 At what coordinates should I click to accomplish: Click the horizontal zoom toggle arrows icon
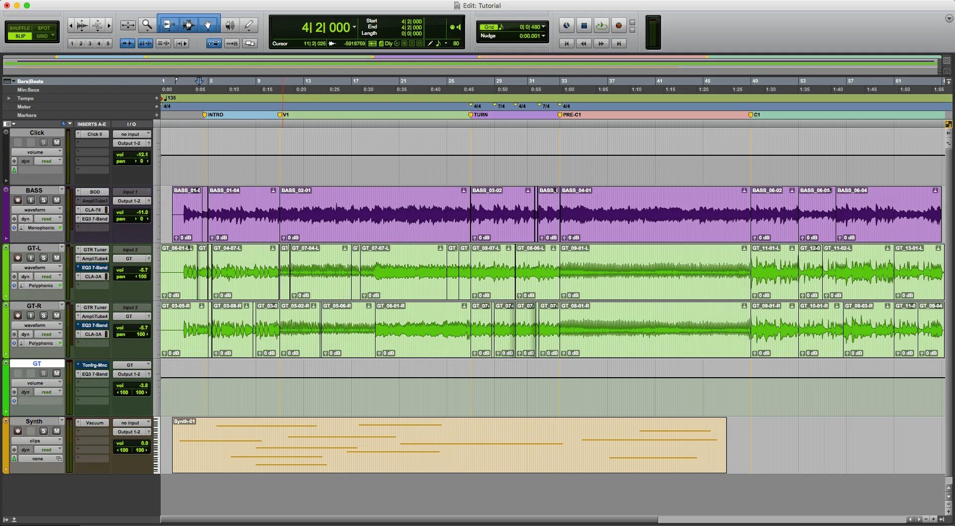click(x=128, y=25)
